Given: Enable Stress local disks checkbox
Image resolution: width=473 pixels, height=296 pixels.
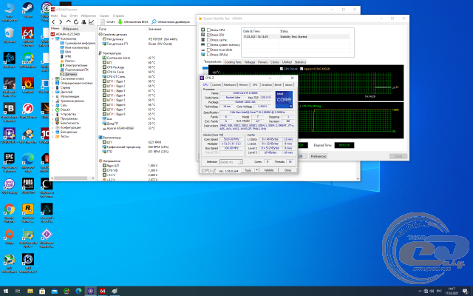Looking at the screenshot, I should click(208, 50).
